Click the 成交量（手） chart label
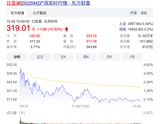The width and height of the screenshot is (165, 124). (x=16, y=113)
